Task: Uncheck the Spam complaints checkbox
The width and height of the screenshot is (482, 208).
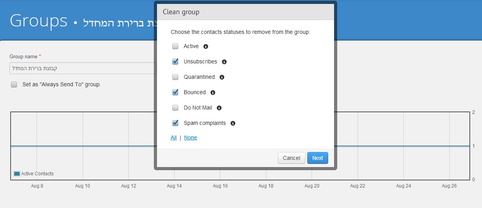Action: [175, 123]
